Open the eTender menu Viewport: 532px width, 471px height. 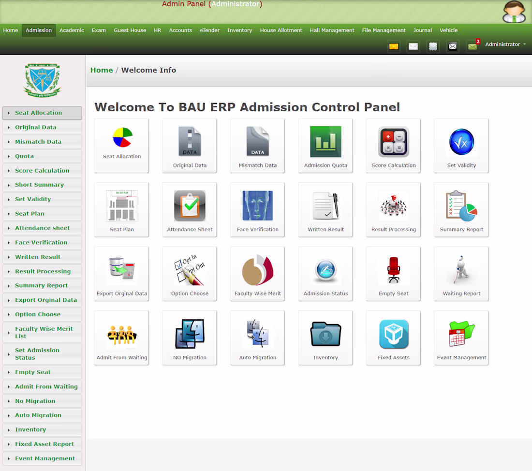pos(210,30)
